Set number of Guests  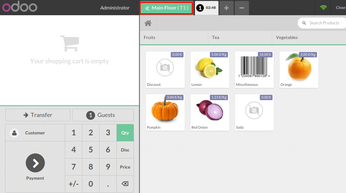coord(103,115)
